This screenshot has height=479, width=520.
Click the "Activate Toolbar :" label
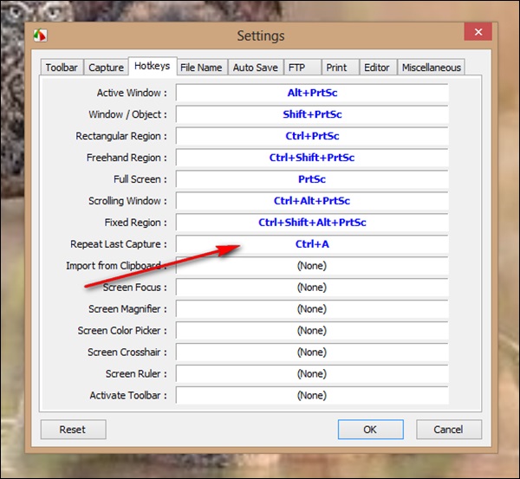tap(128, 396)
